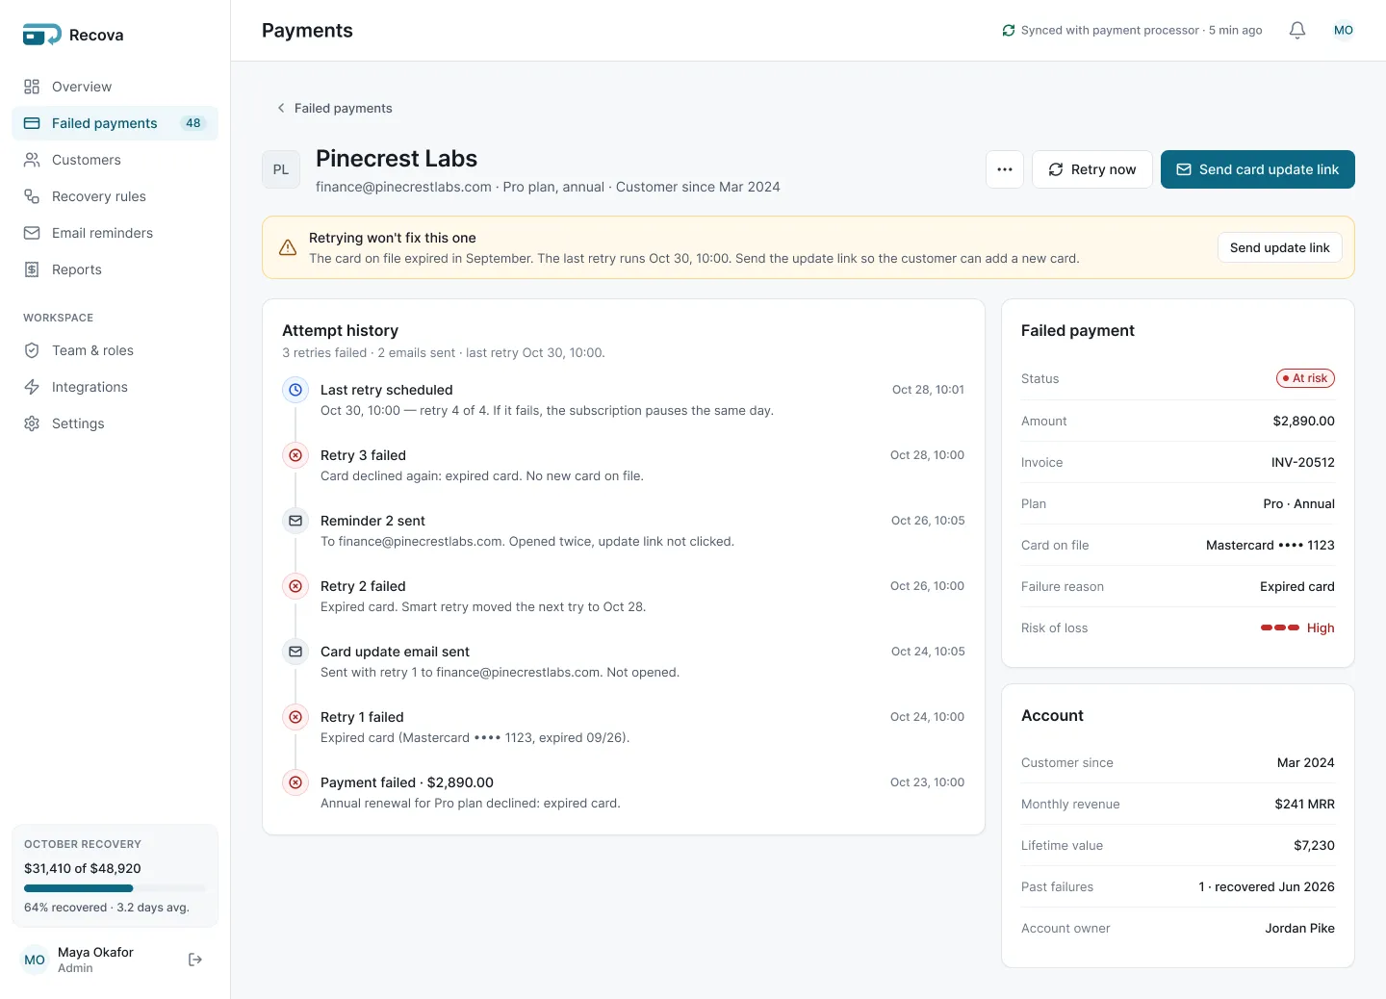Open Email reminders section
The width and height of the screenshot is (1386, 999).
pyautogui.click(x=115, y=233)
